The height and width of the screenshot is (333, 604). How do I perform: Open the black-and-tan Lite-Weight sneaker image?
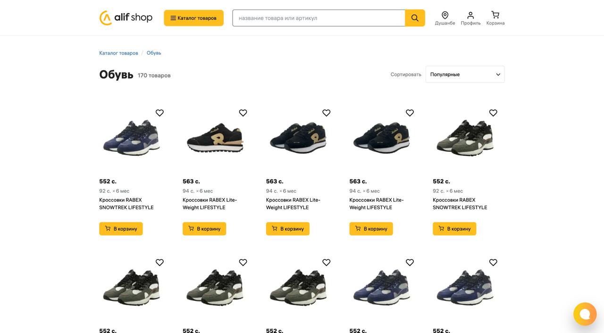pos(215,139)
